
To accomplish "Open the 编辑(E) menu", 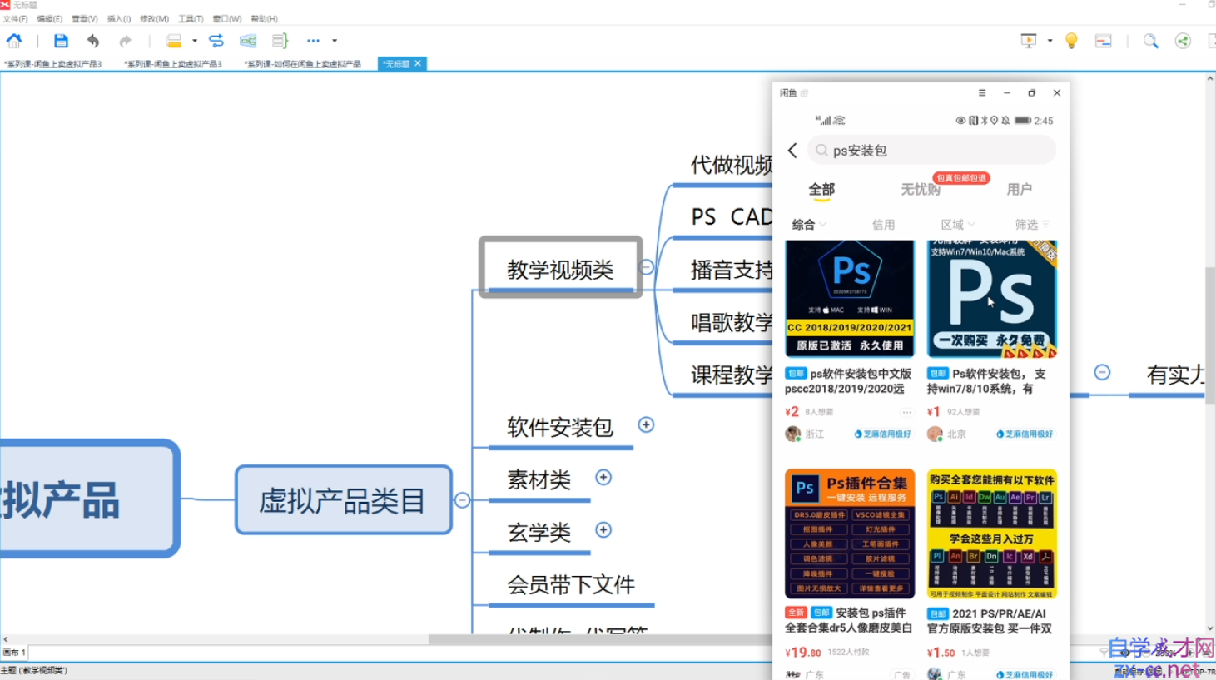I will point(49,18).
